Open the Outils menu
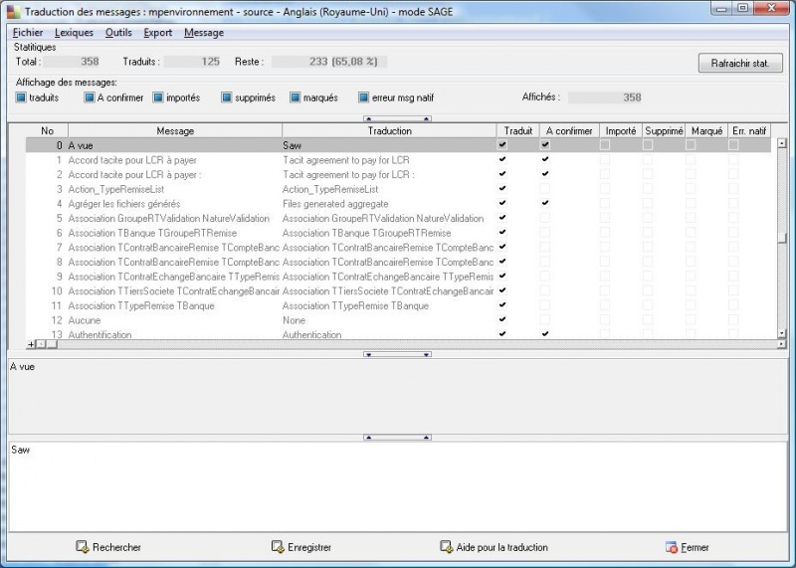 118,33
